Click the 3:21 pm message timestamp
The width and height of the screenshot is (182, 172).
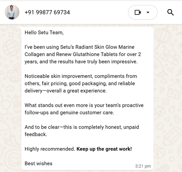pyautogui.click(x=143, y=166)
